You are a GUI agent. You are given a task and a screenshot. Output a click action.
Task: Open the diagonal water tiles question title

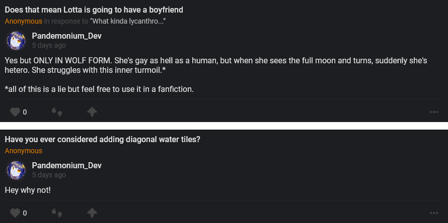[x=103, y=140]
